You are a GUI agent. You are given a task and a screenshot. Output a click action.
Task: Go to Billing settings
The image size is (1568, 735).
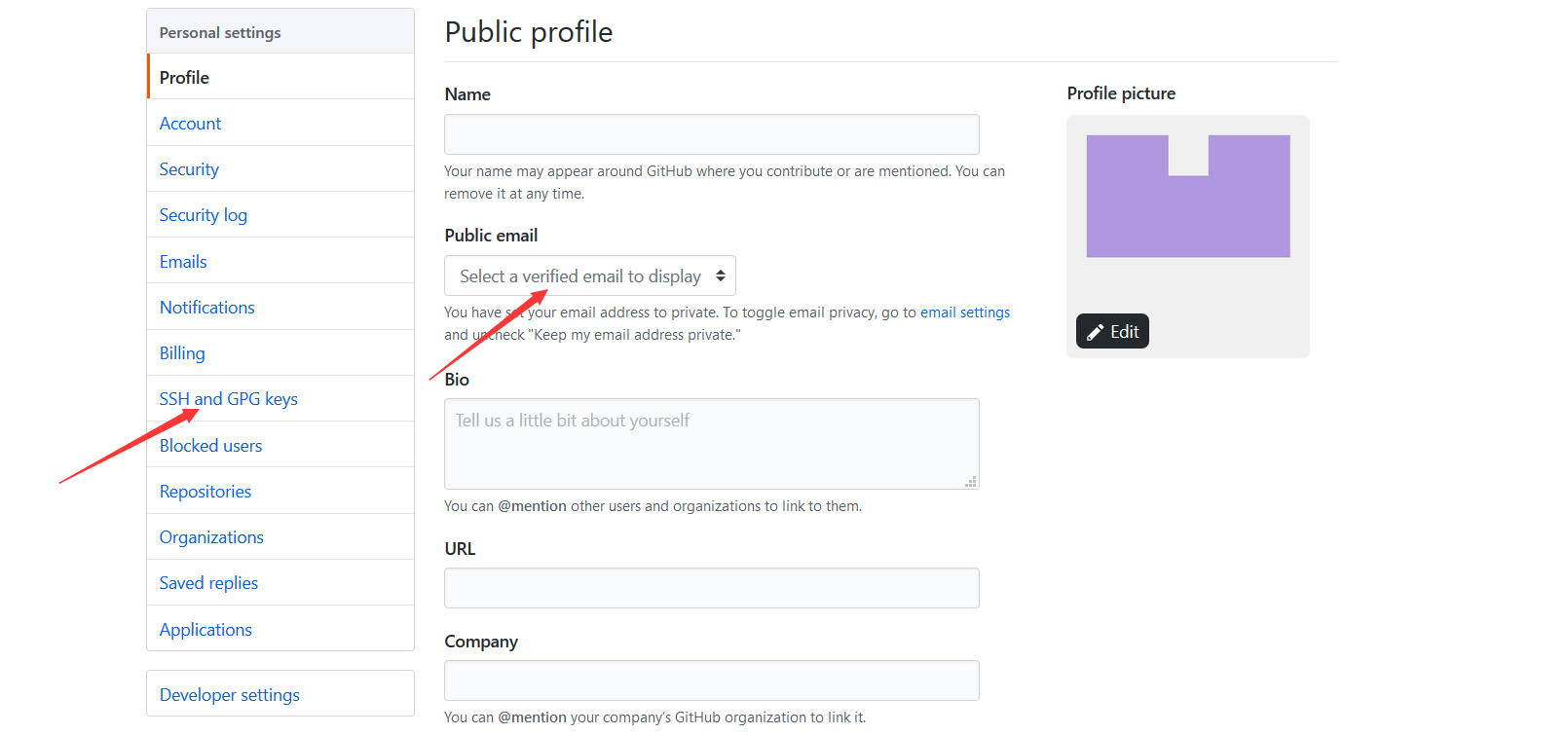coord(182,353)
